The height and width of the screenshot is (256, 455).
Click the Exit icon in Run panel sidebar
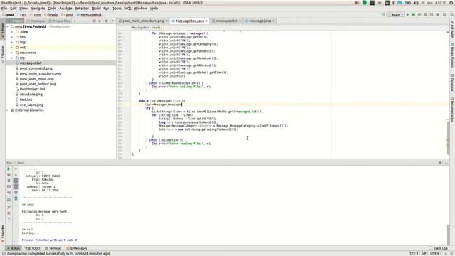[9, 193]
